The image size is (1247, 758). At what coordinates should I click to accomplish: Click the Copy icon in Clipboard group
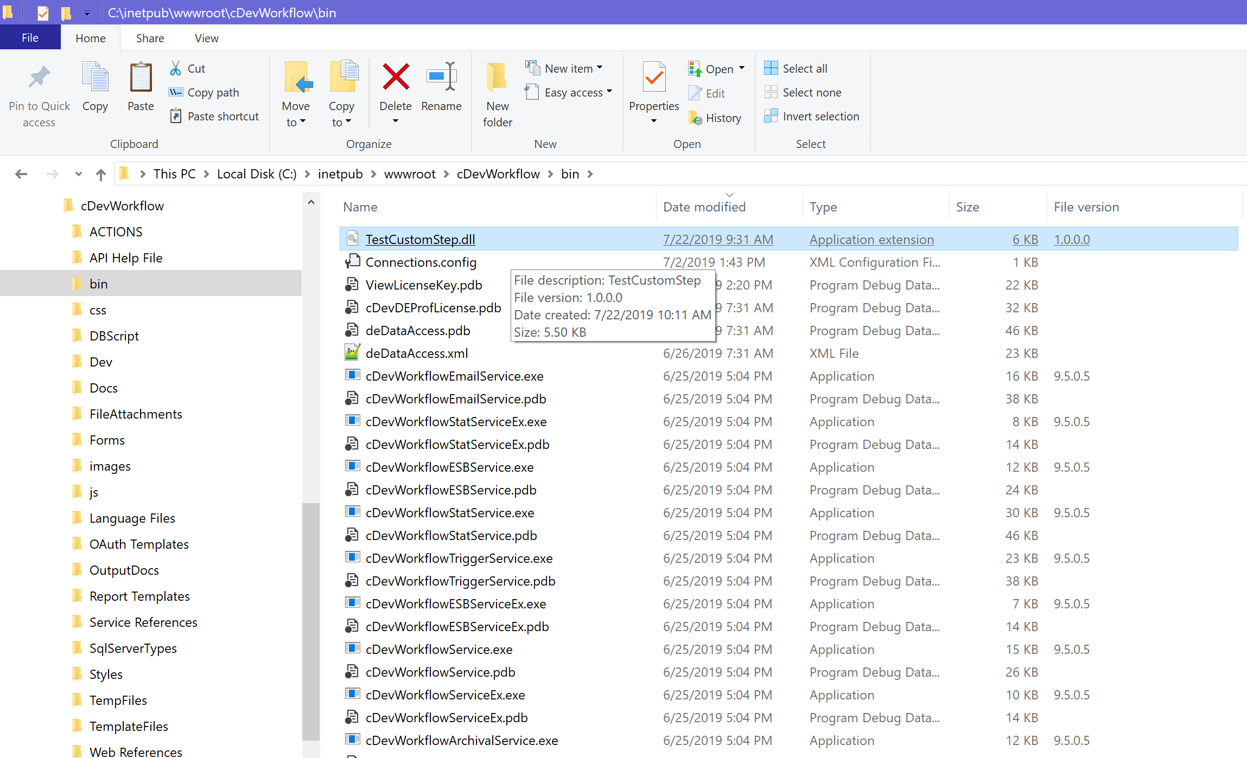[95, 76]
